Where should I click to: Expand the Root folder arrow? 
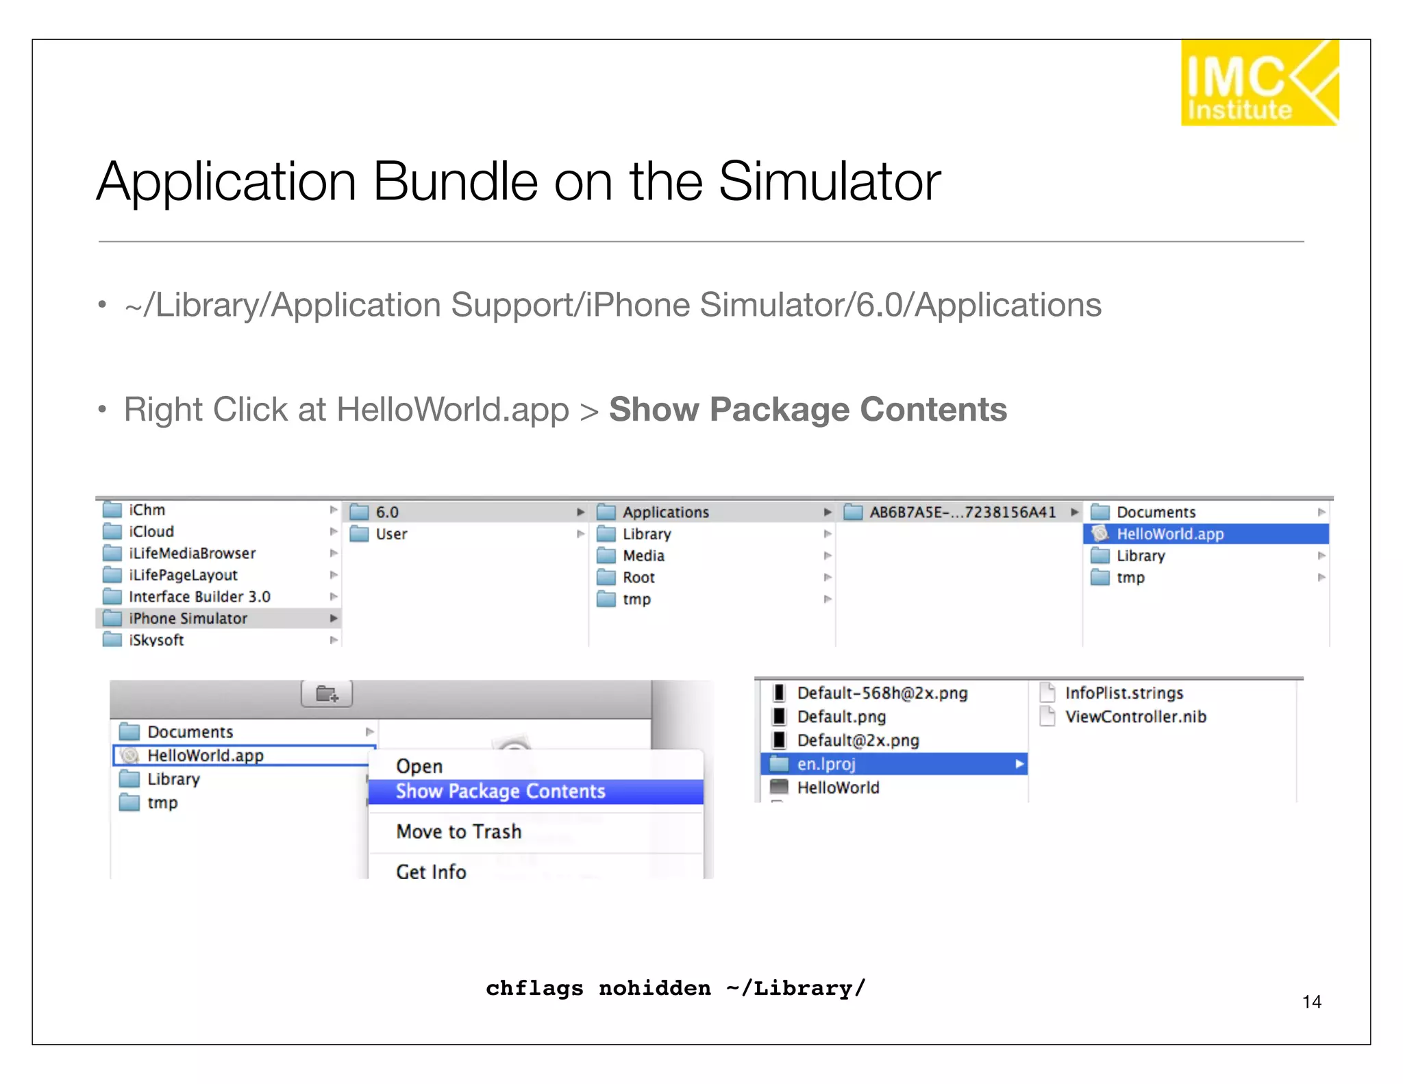[828, 578]
